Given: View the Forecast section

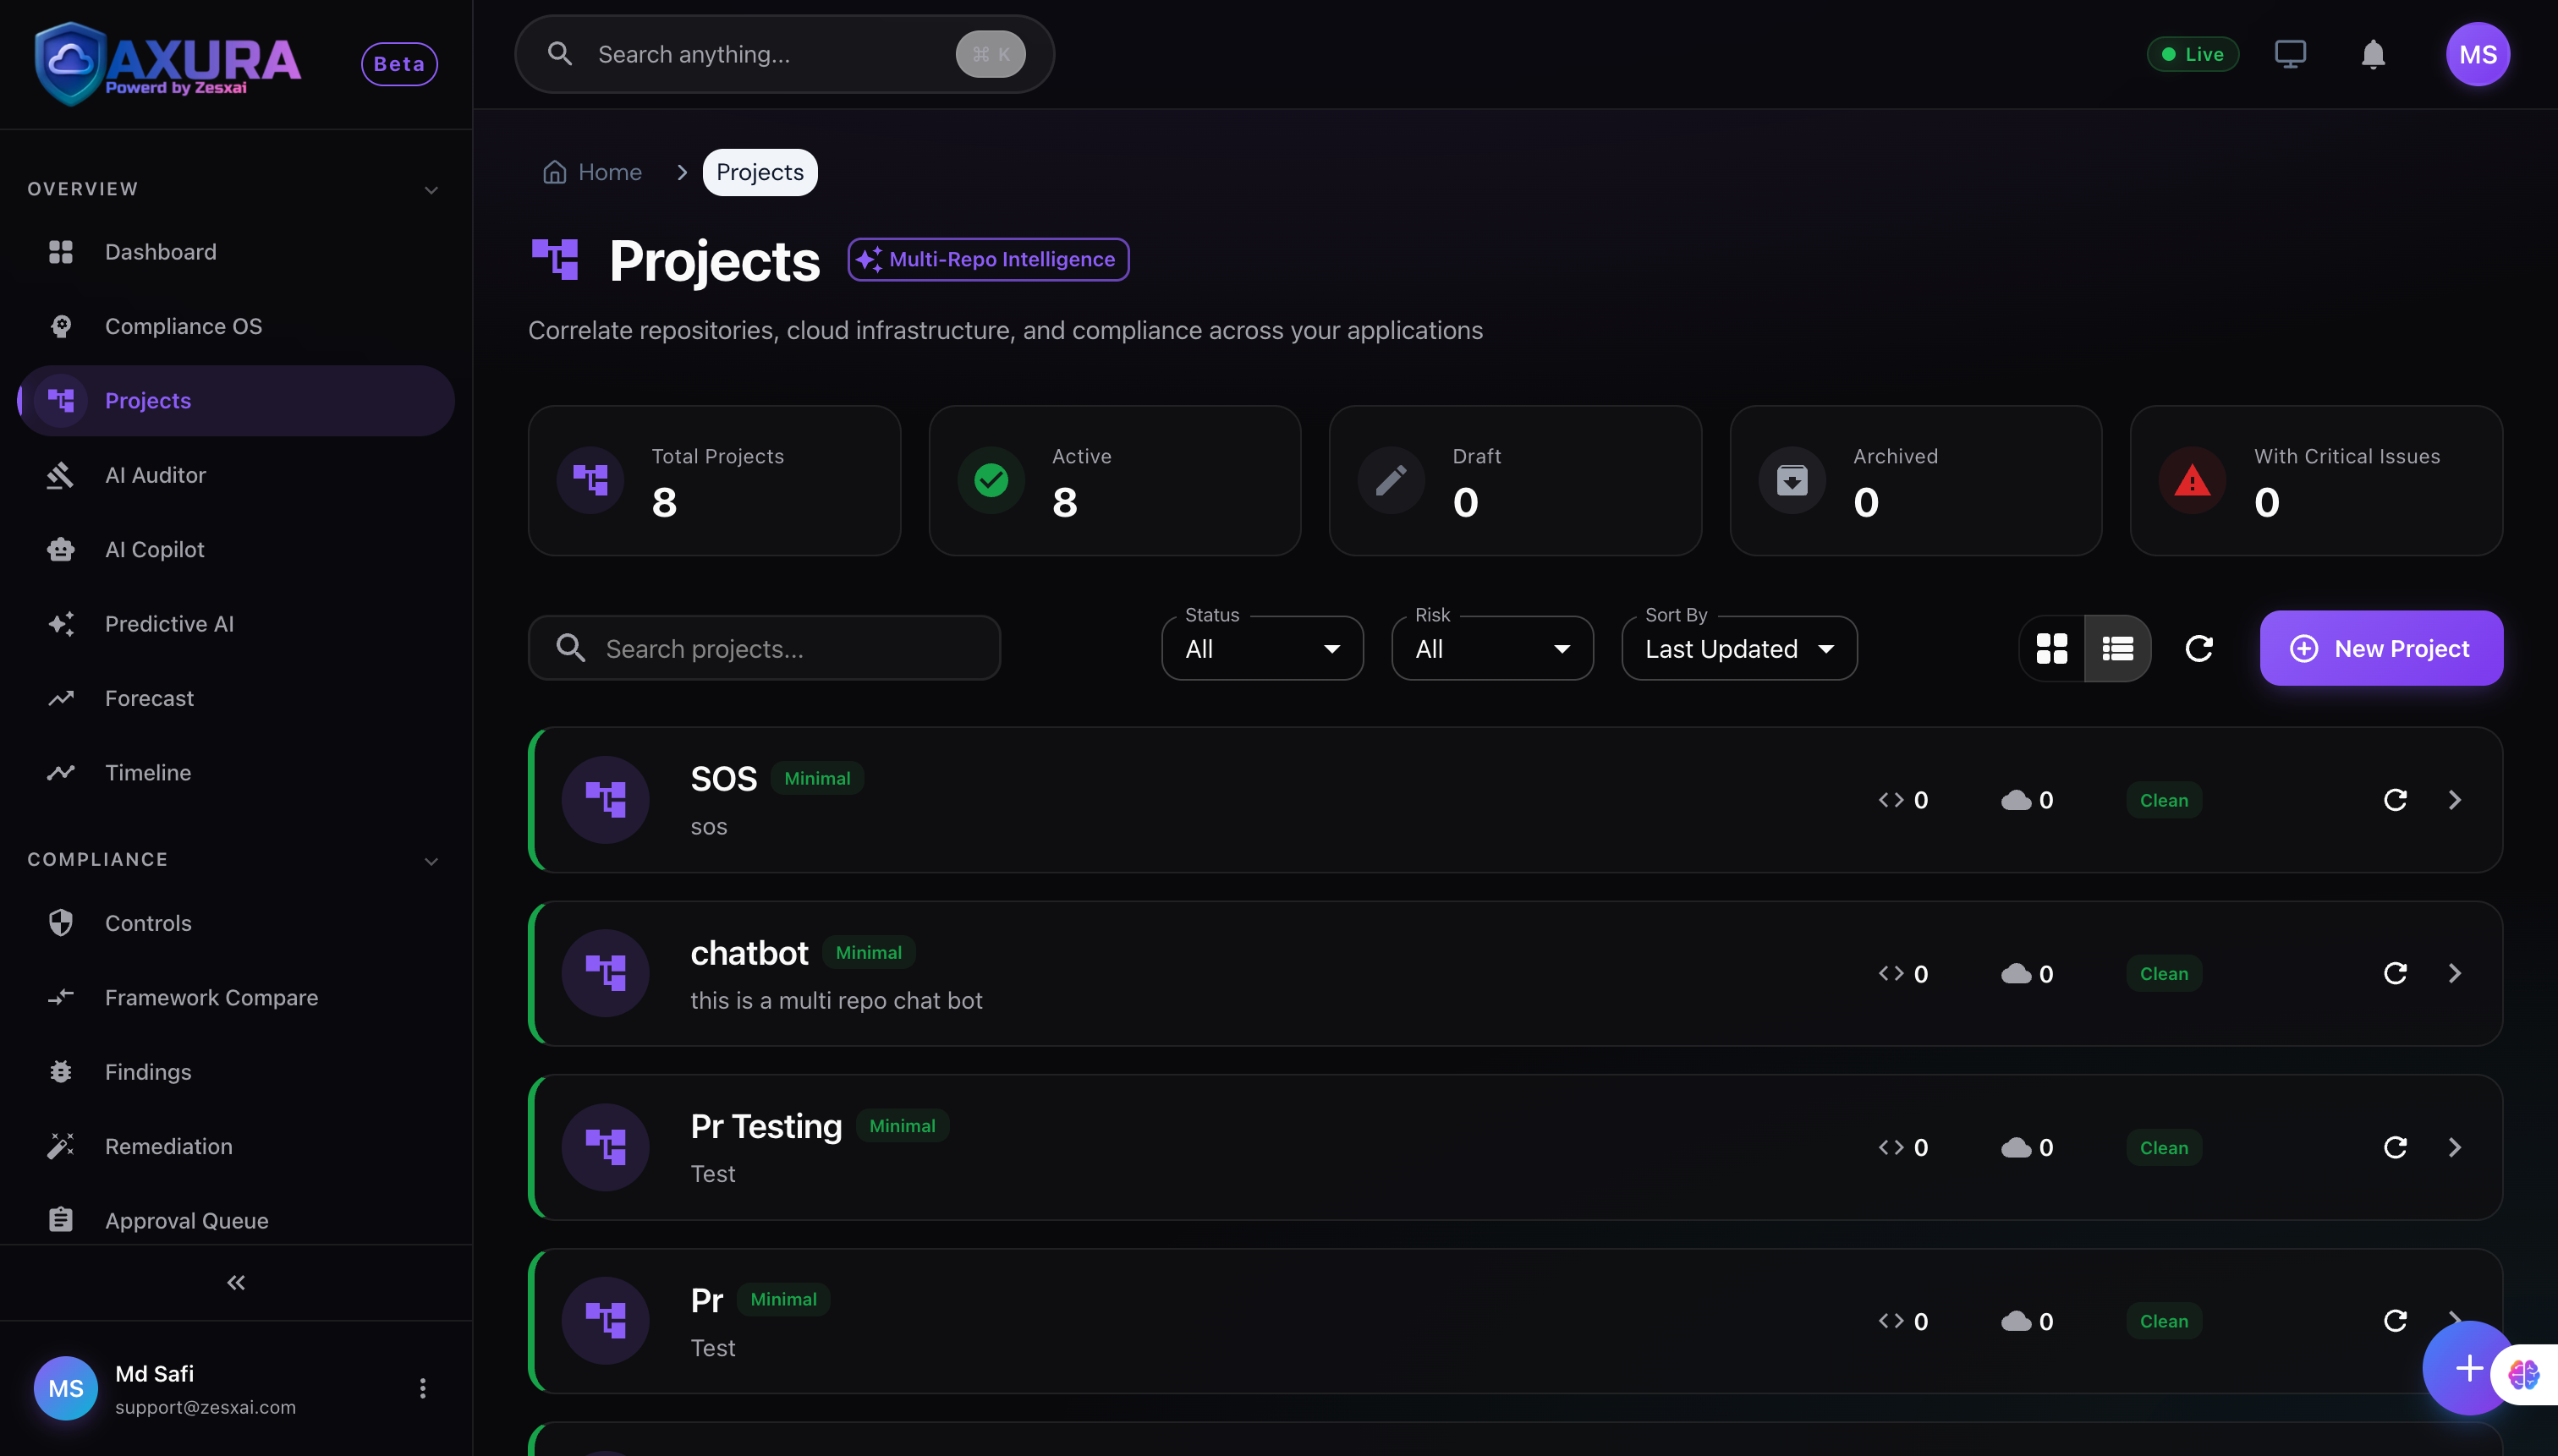Looking at the screenshot, I should tap(150, 697).
